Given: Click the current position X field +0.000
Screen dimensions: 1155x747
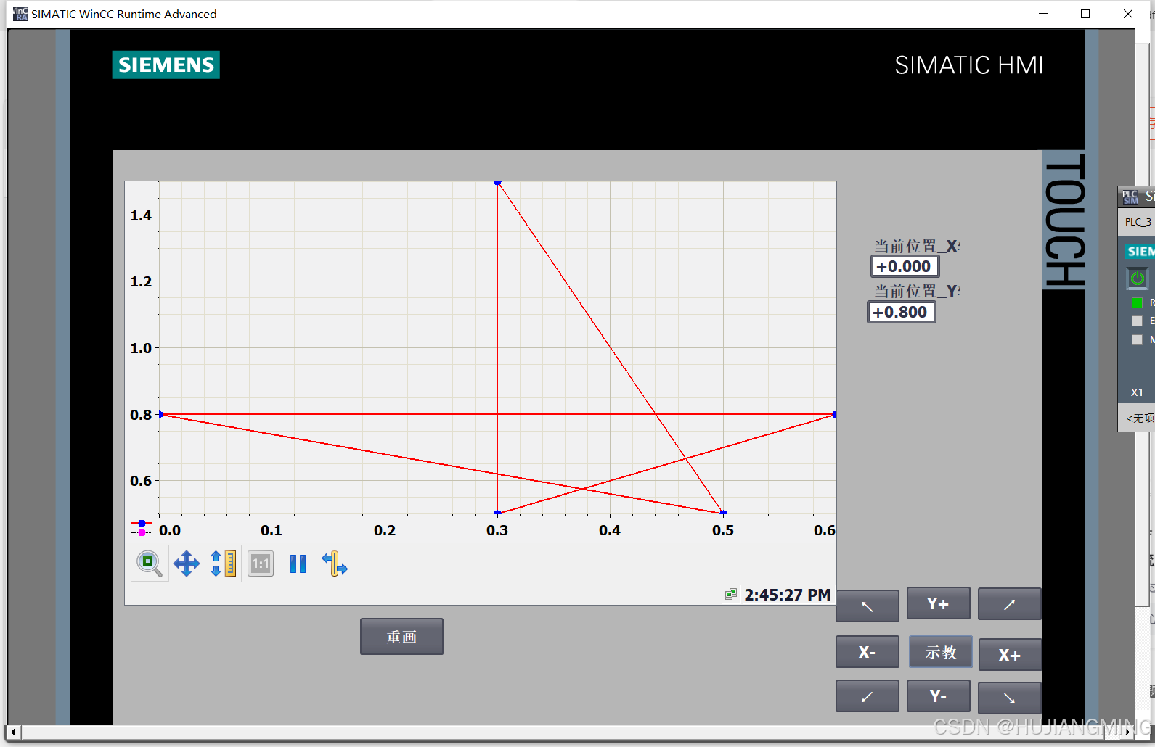Looking at the screenshot, I should click(905, 267).
